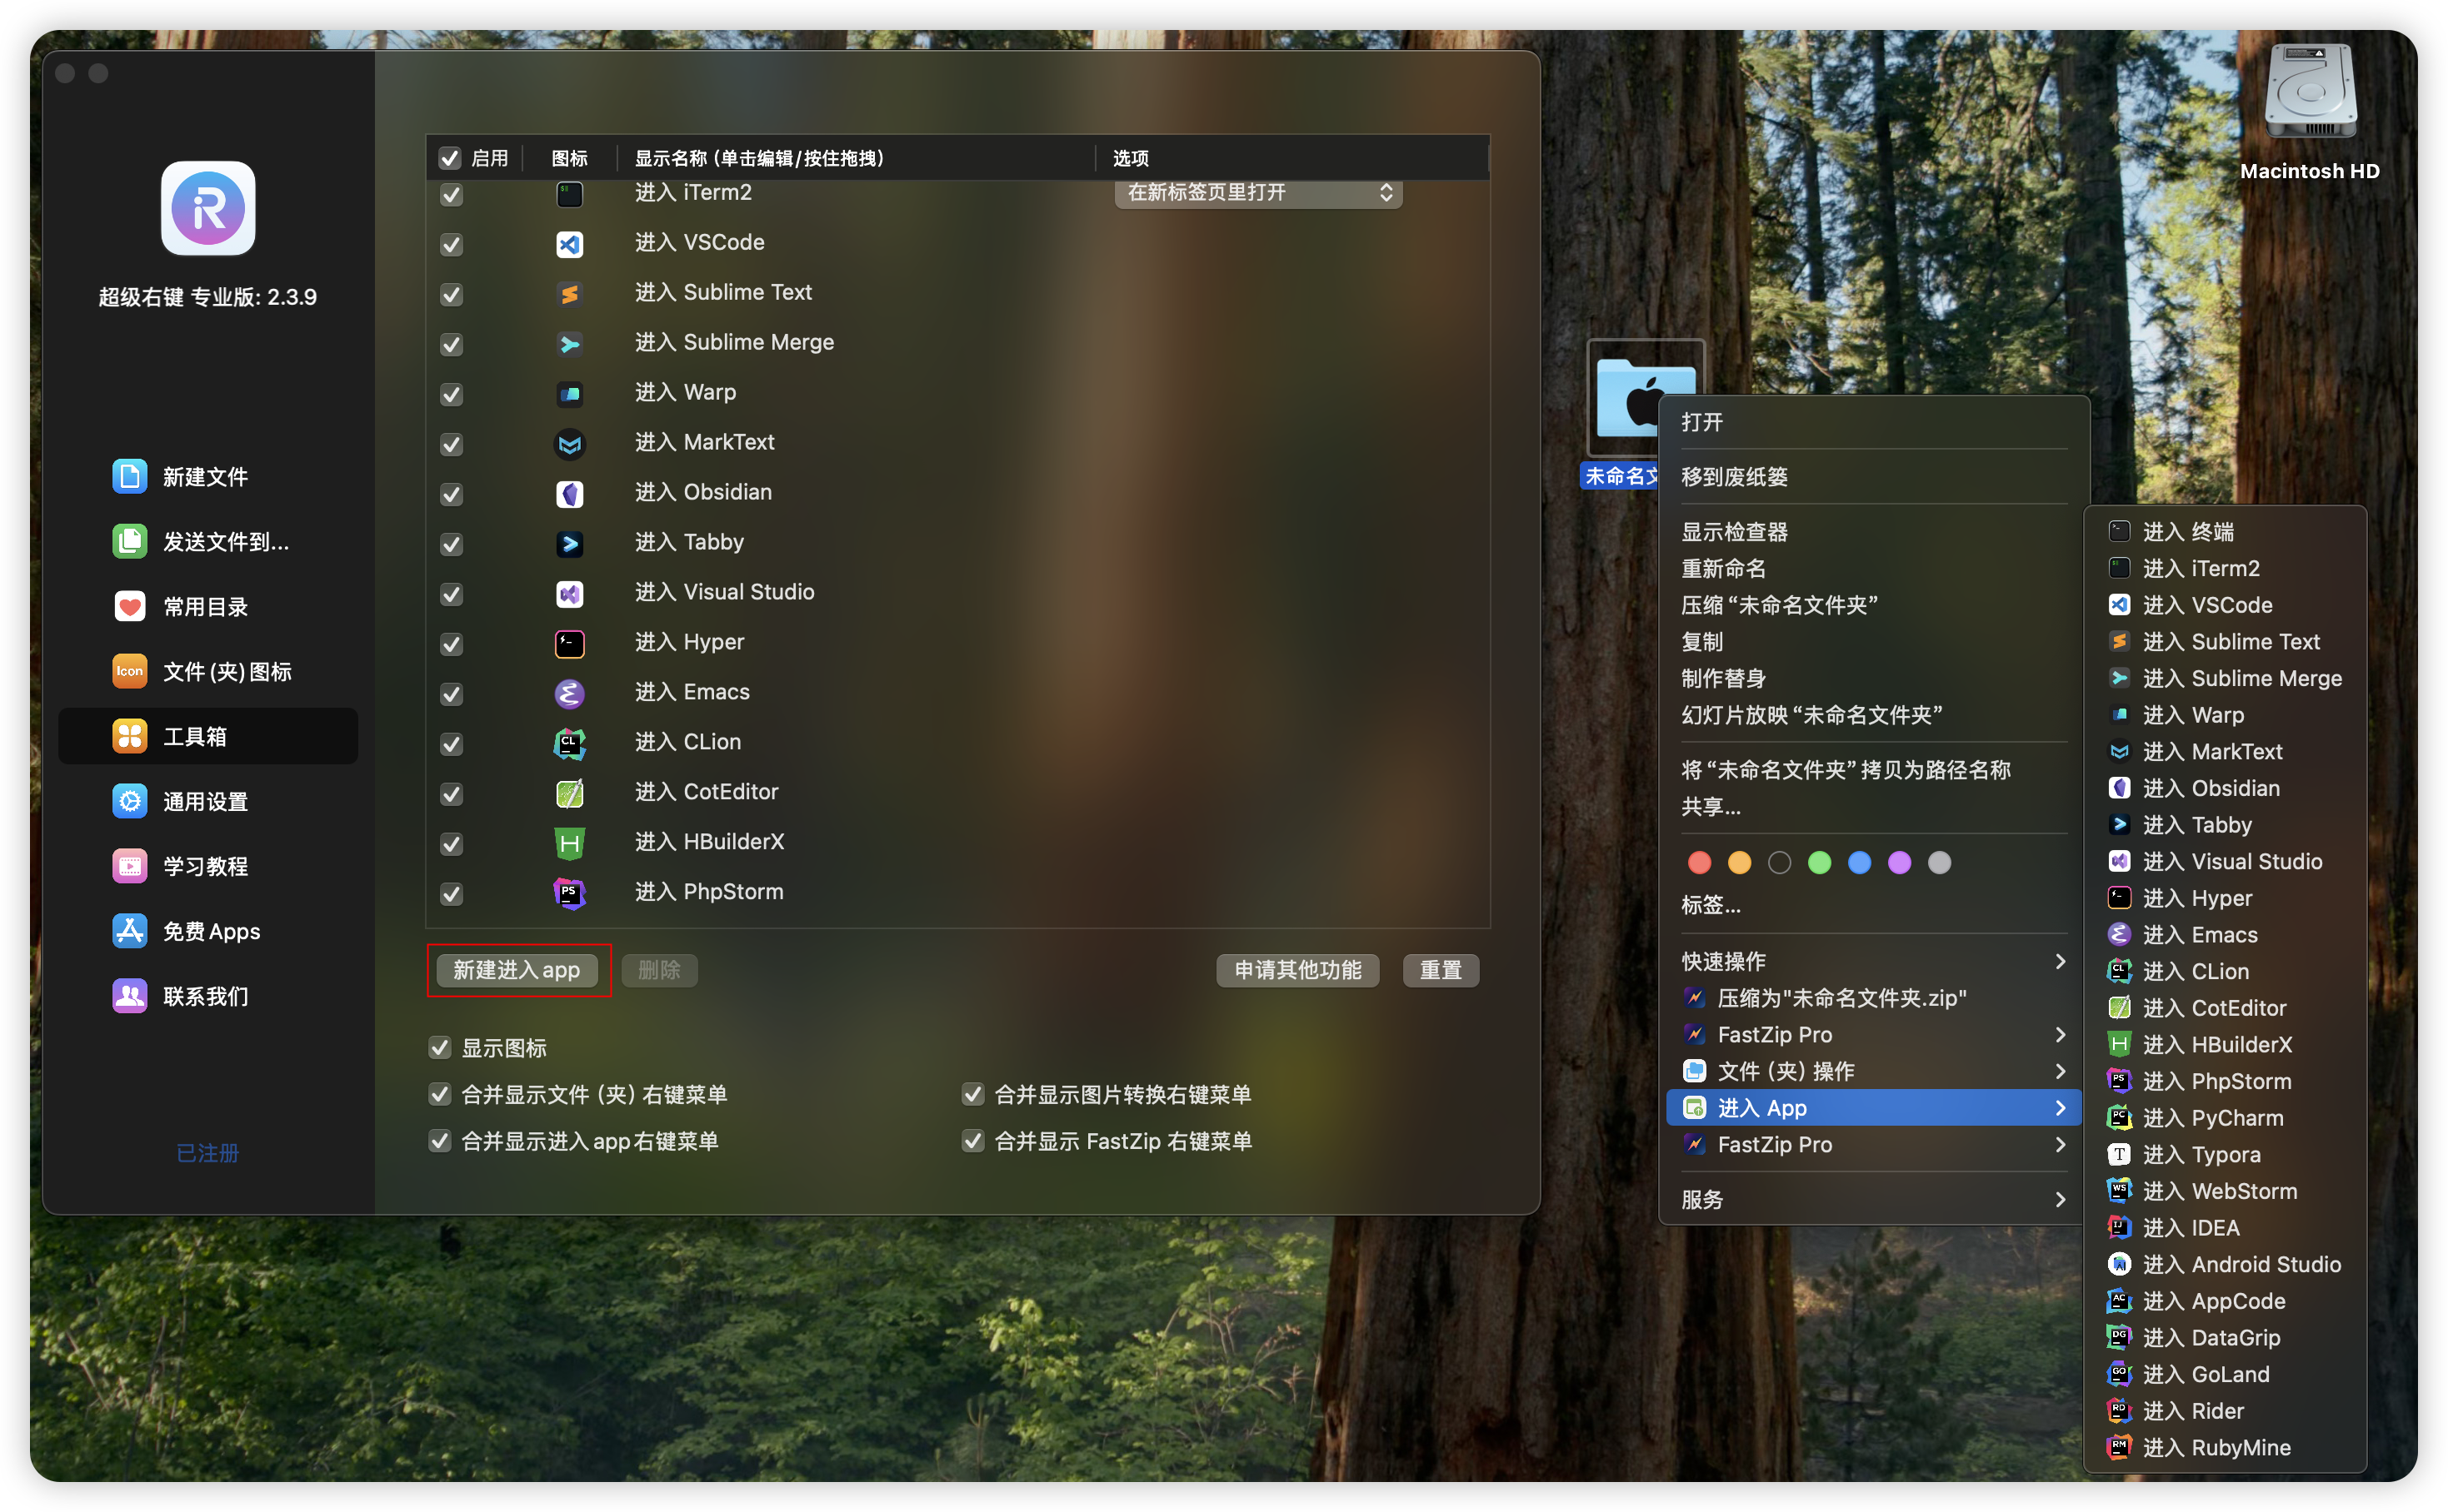Click the 免费 Apps store icon
The image size is (2448, 1512).
point(129,932)
